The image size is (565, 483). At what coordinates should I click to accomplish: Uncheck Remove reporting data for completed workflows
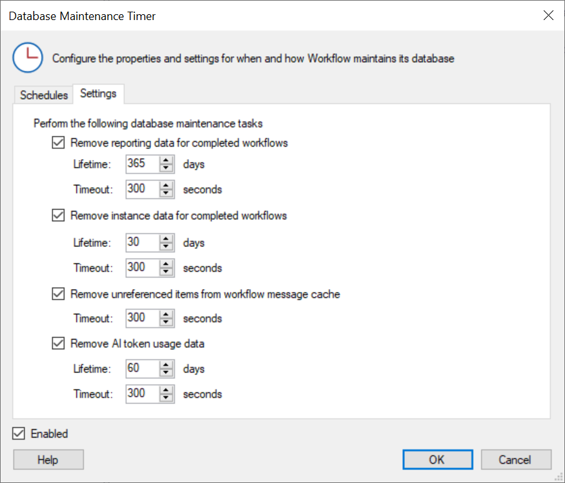pos(59,143)
